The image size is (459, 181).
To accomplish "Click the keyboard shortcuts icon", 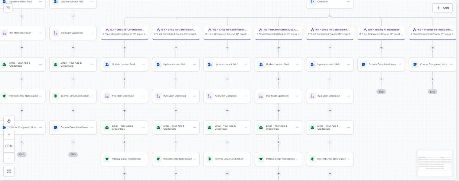I will (x=8, y=8).
